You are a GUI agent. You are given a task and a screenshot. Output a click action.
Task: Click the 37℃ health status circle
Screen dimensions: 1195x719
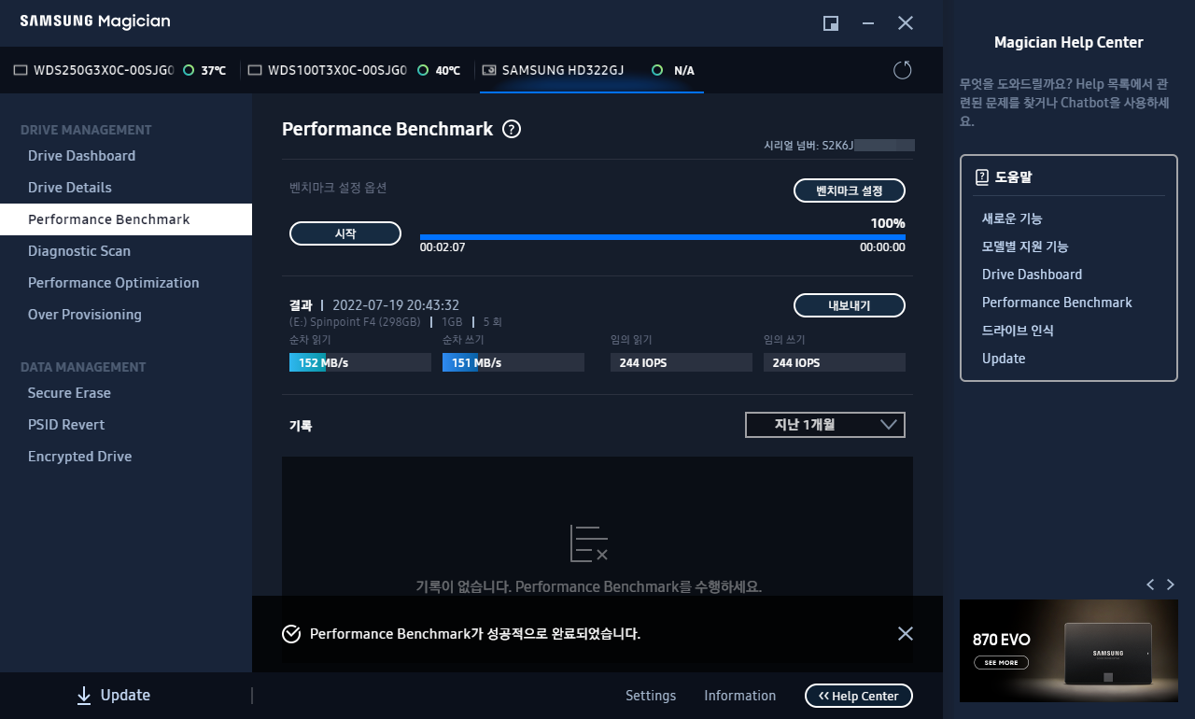[189, 70]
